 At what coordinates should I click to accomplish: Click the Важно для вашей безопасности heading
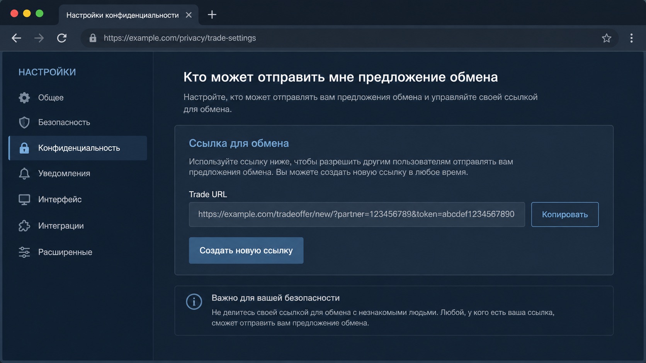(275, 298)
